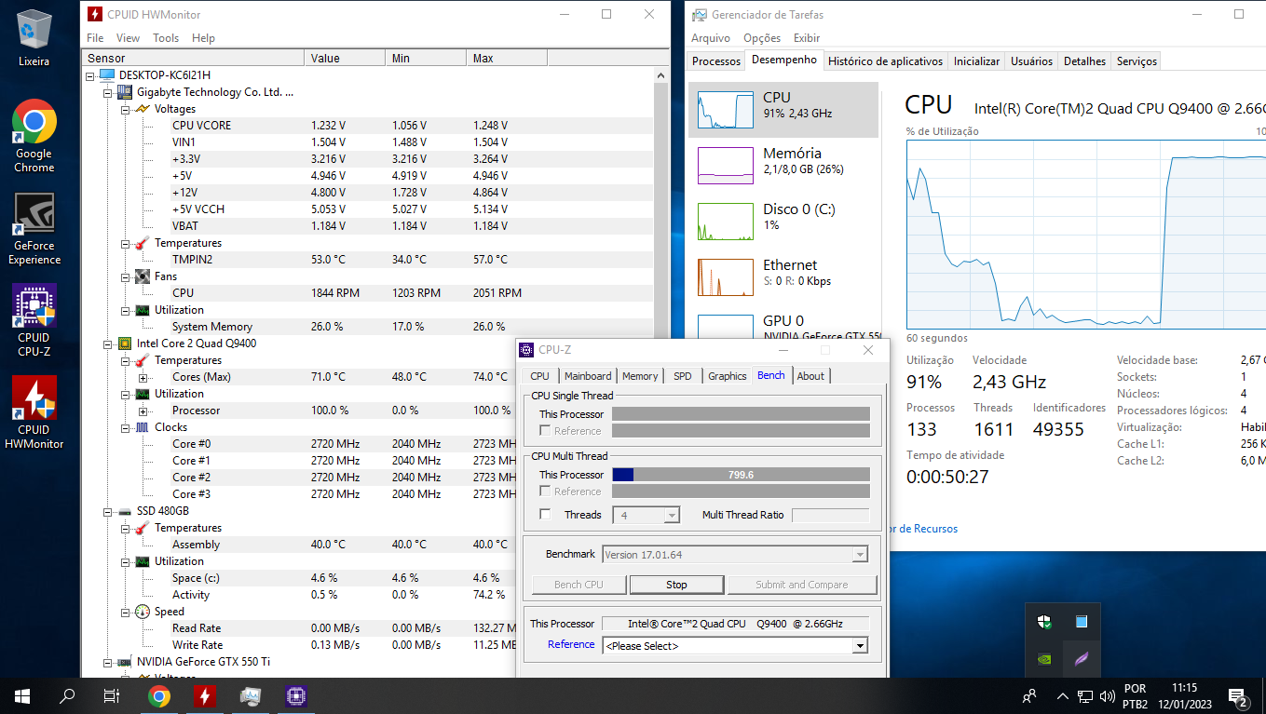Switch to the Processos tab

click(x=716, y=61)
